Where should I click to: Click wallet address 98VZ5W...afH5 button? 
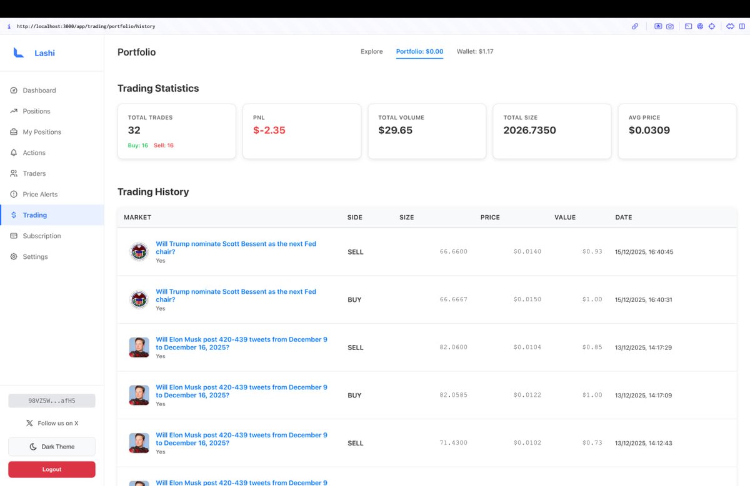pyautogui.click(x=52, y=401)
